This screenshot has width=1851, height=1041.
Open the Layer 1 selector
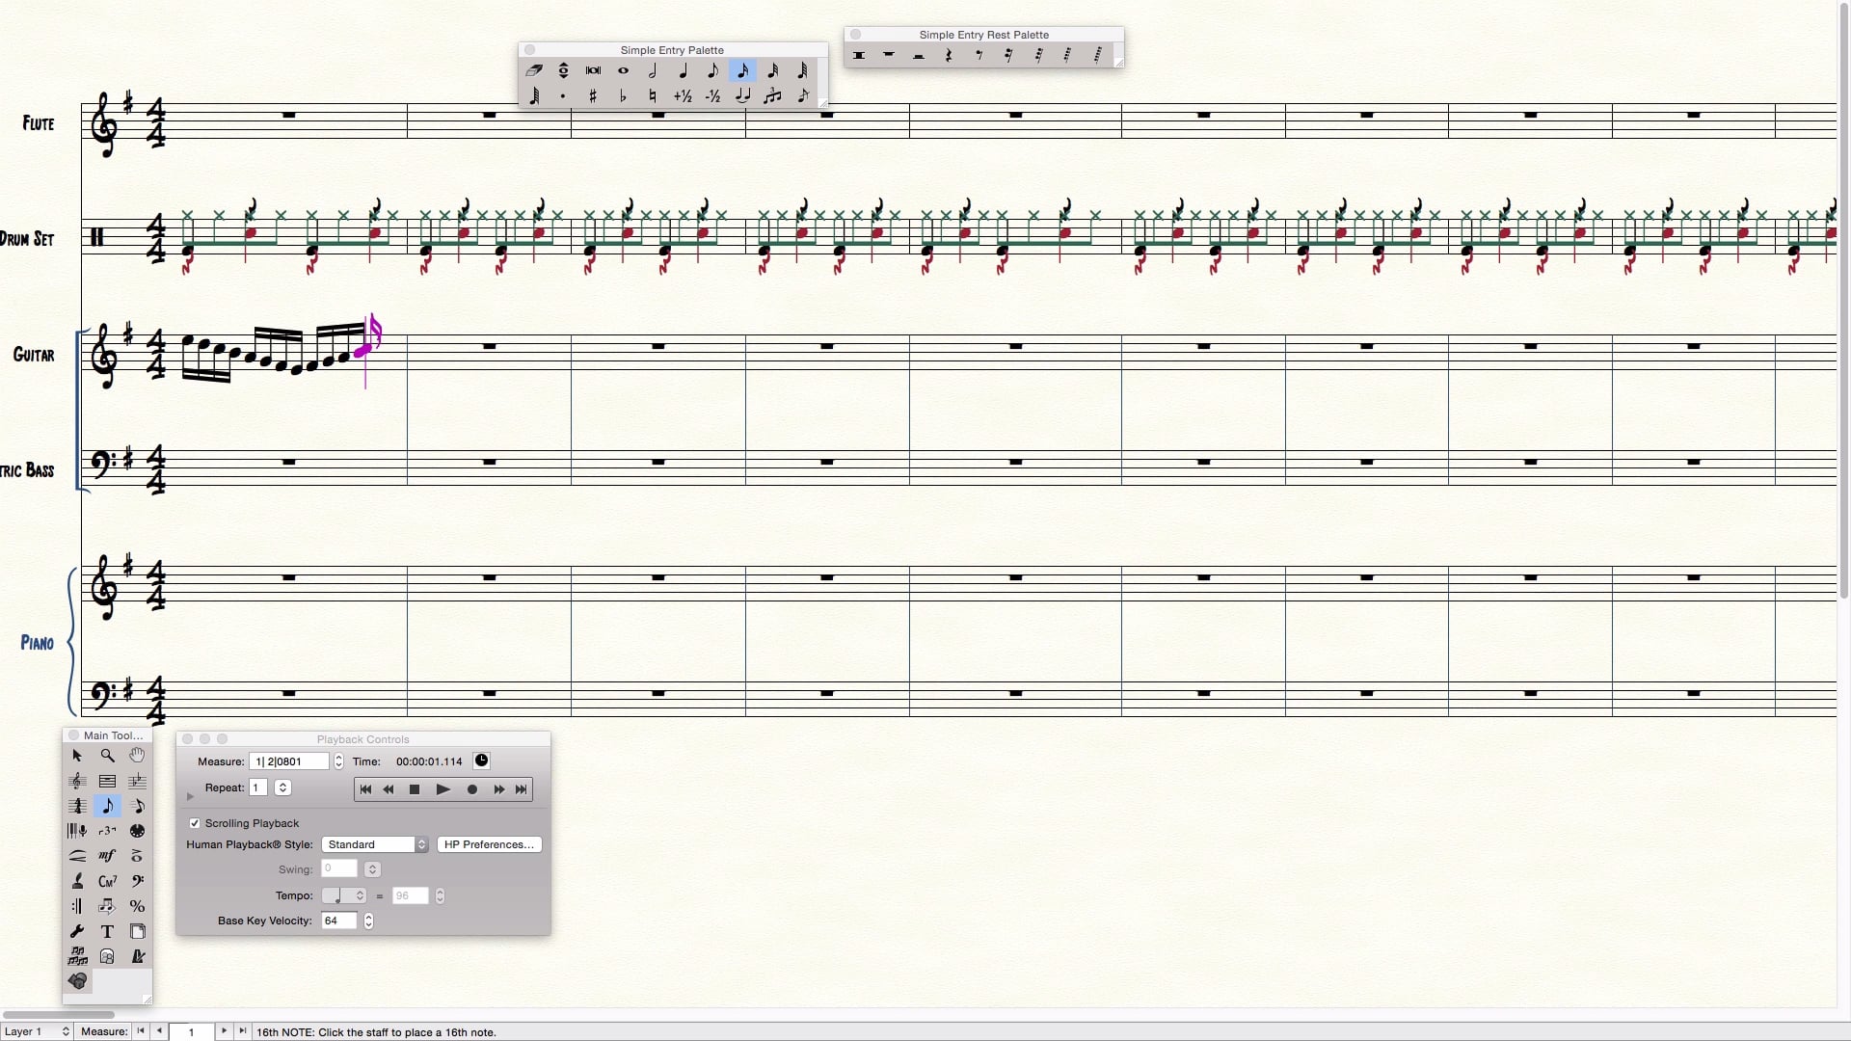(x=37, y=1031)
